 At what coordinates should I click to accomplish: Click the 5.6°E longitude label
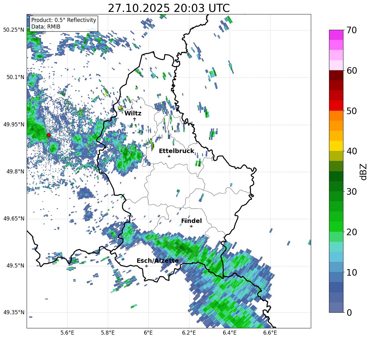tap(67, 333)
